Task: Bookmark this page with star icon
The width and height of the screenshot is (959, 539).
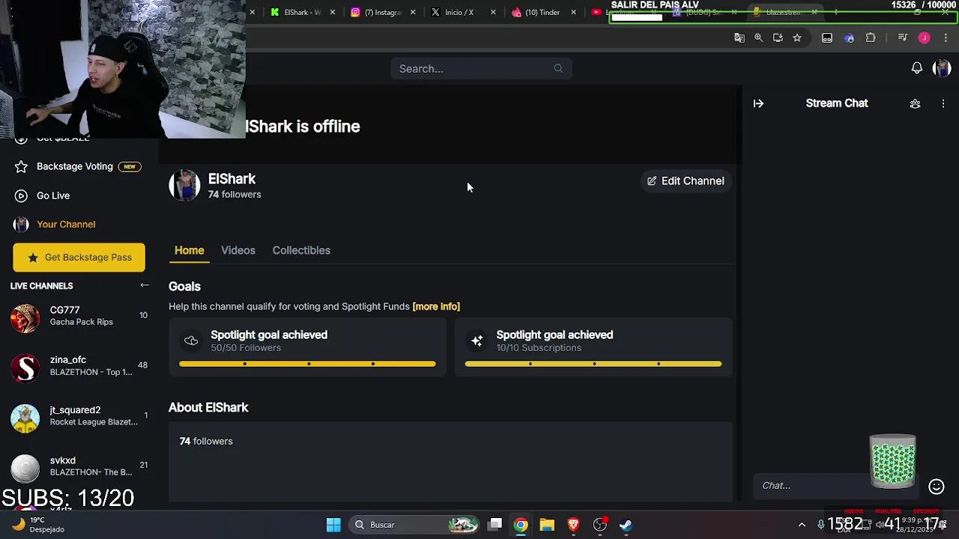Action: 797,37
